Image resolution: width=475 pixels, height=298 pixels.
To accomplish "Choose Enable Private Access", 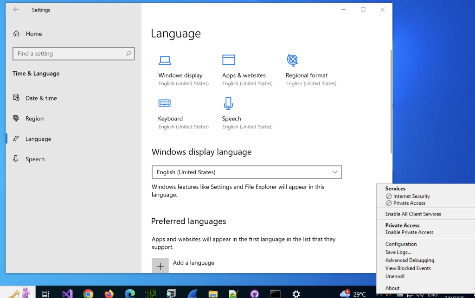I will click(x=409, y=232).
